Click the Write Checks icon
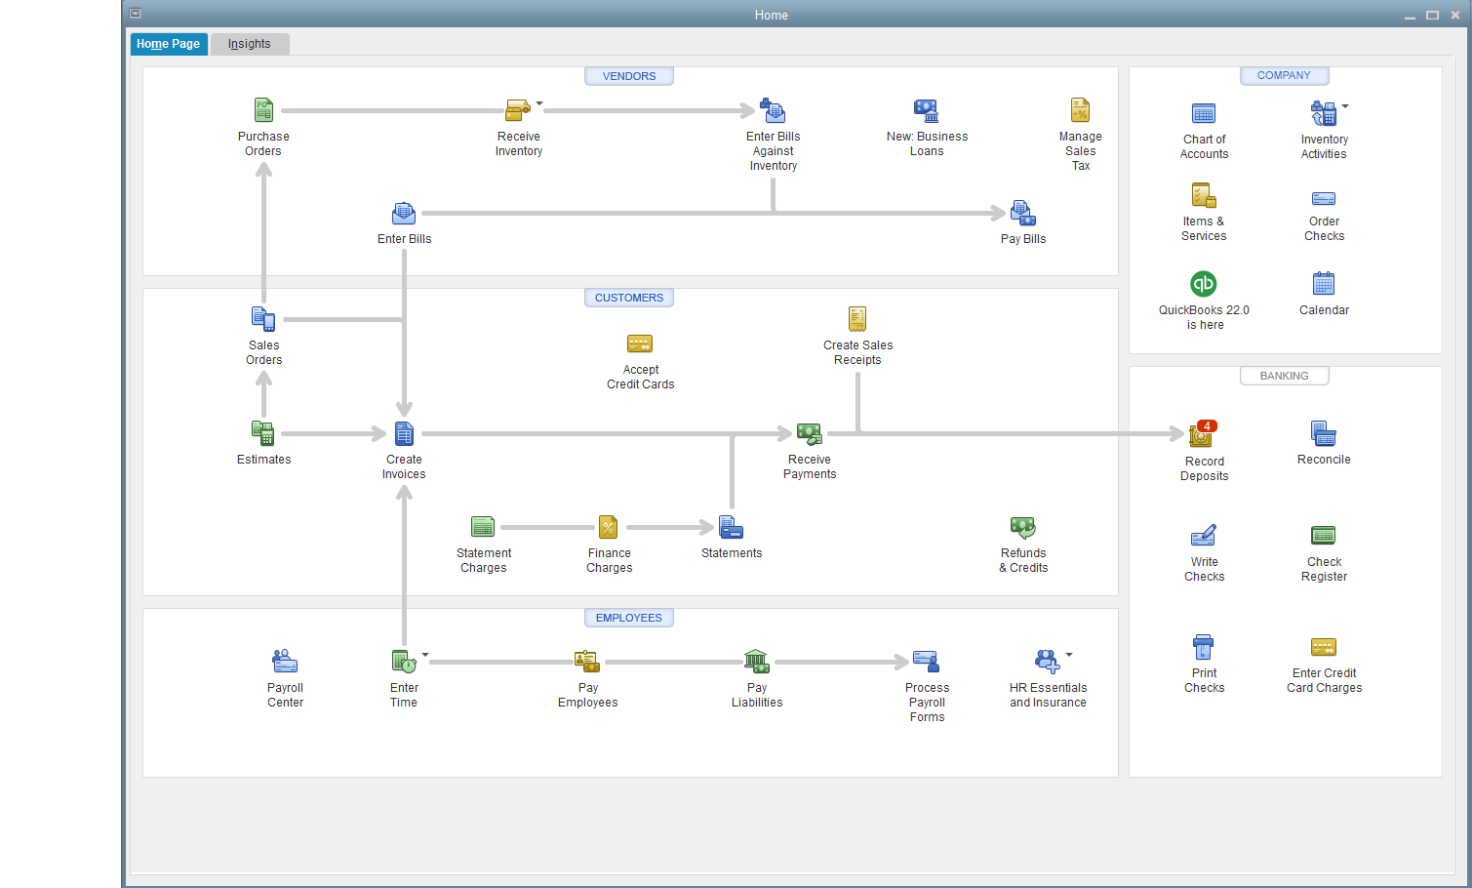Image resolution: width=1472 pixels, height=888 pixels. pyautogui.click(x=1204, y=536)
